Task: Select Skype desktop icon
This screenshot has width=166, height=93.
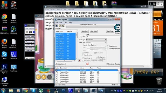Action: click(x=4, y=55)
